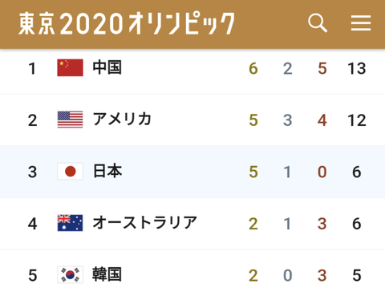This screenshot has height=296, width=385.
Task: Click China's gold medal count 6
Action: (x=253, y=68)
